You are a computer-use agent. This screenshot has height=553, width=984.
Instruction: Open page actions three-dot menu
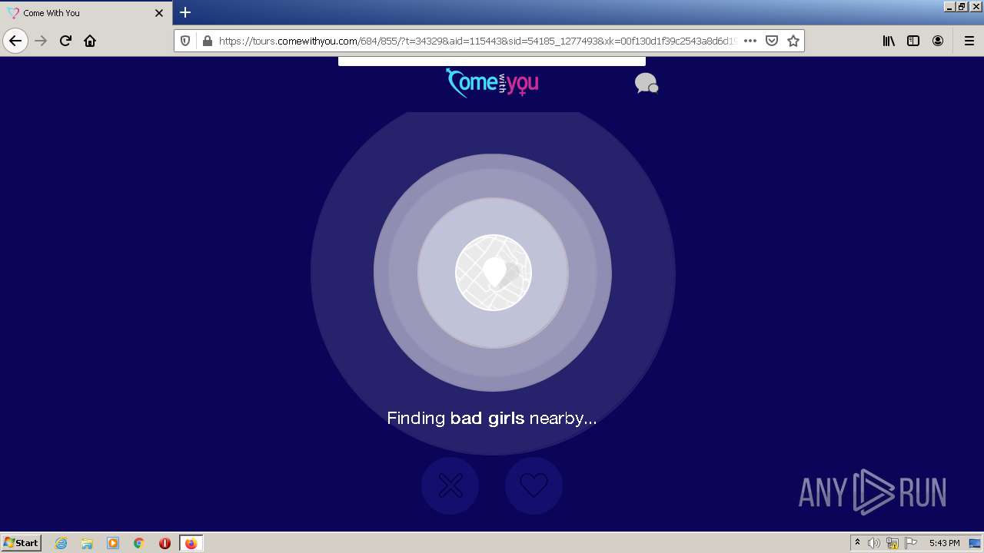click(750, 41)
